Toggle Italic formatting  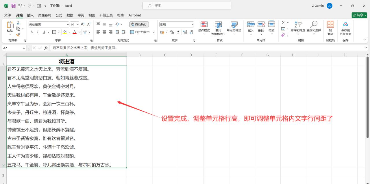pyautogui.click(x=38, y=32)
